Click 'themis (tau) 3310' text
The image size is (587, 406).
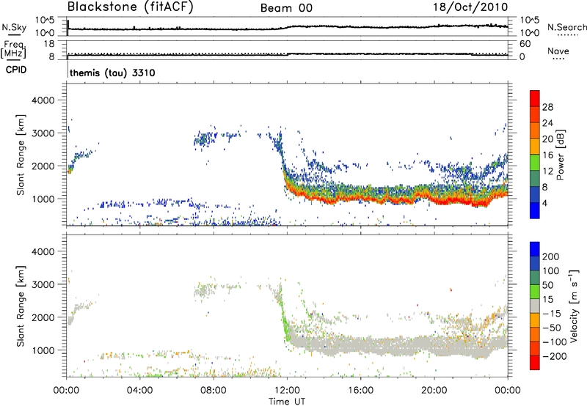point(112,73)
